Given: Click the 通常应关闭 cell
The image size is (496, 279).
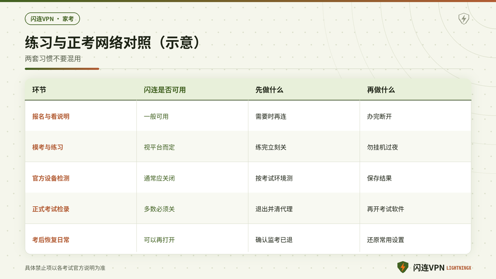Looking at the screenshot, I should [x=160, y=178].
